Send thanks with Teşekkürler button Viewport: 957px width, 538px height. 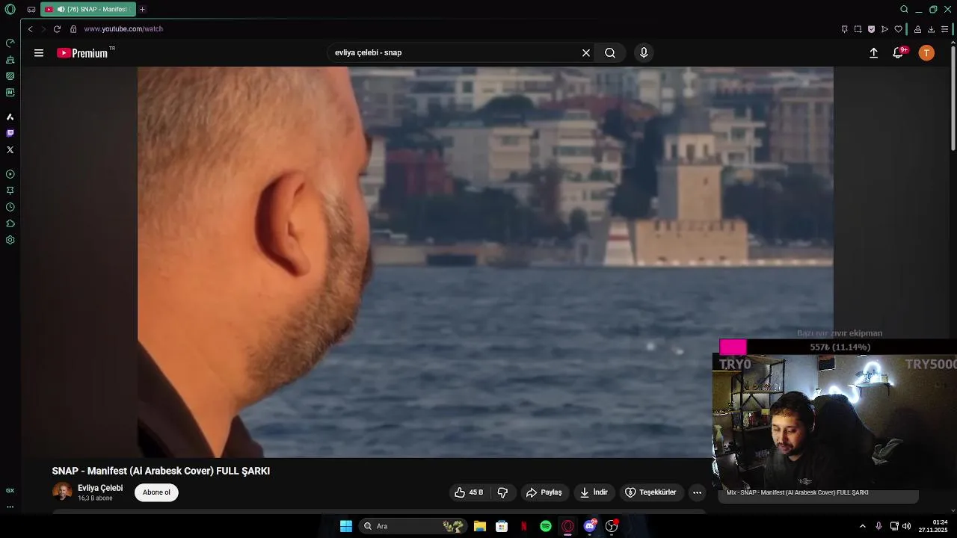click(650, 492)
